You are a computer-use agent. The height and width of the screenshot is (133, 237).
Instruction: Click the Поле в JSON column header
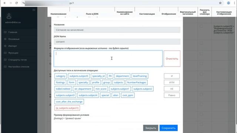(x=92, y=14)
